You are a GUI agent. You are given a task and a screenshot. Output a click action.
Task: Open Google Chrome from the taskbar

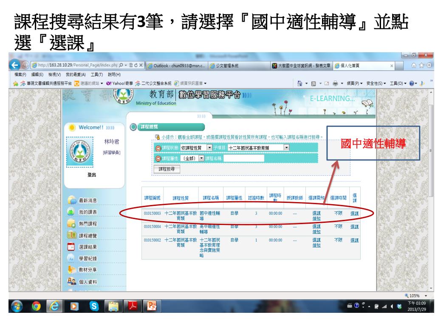[x=36, y=306]
